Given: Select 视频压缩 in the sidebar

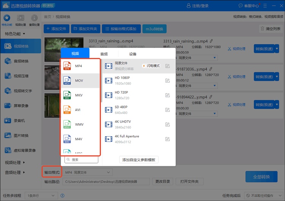Looking at the screenshot, I should (21, 76).
